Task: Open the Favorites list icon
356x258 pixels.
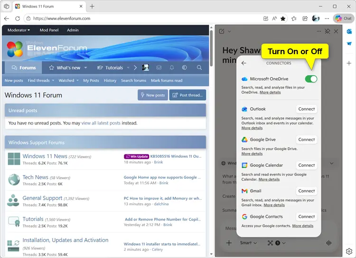Action: [x=294, y=19]
